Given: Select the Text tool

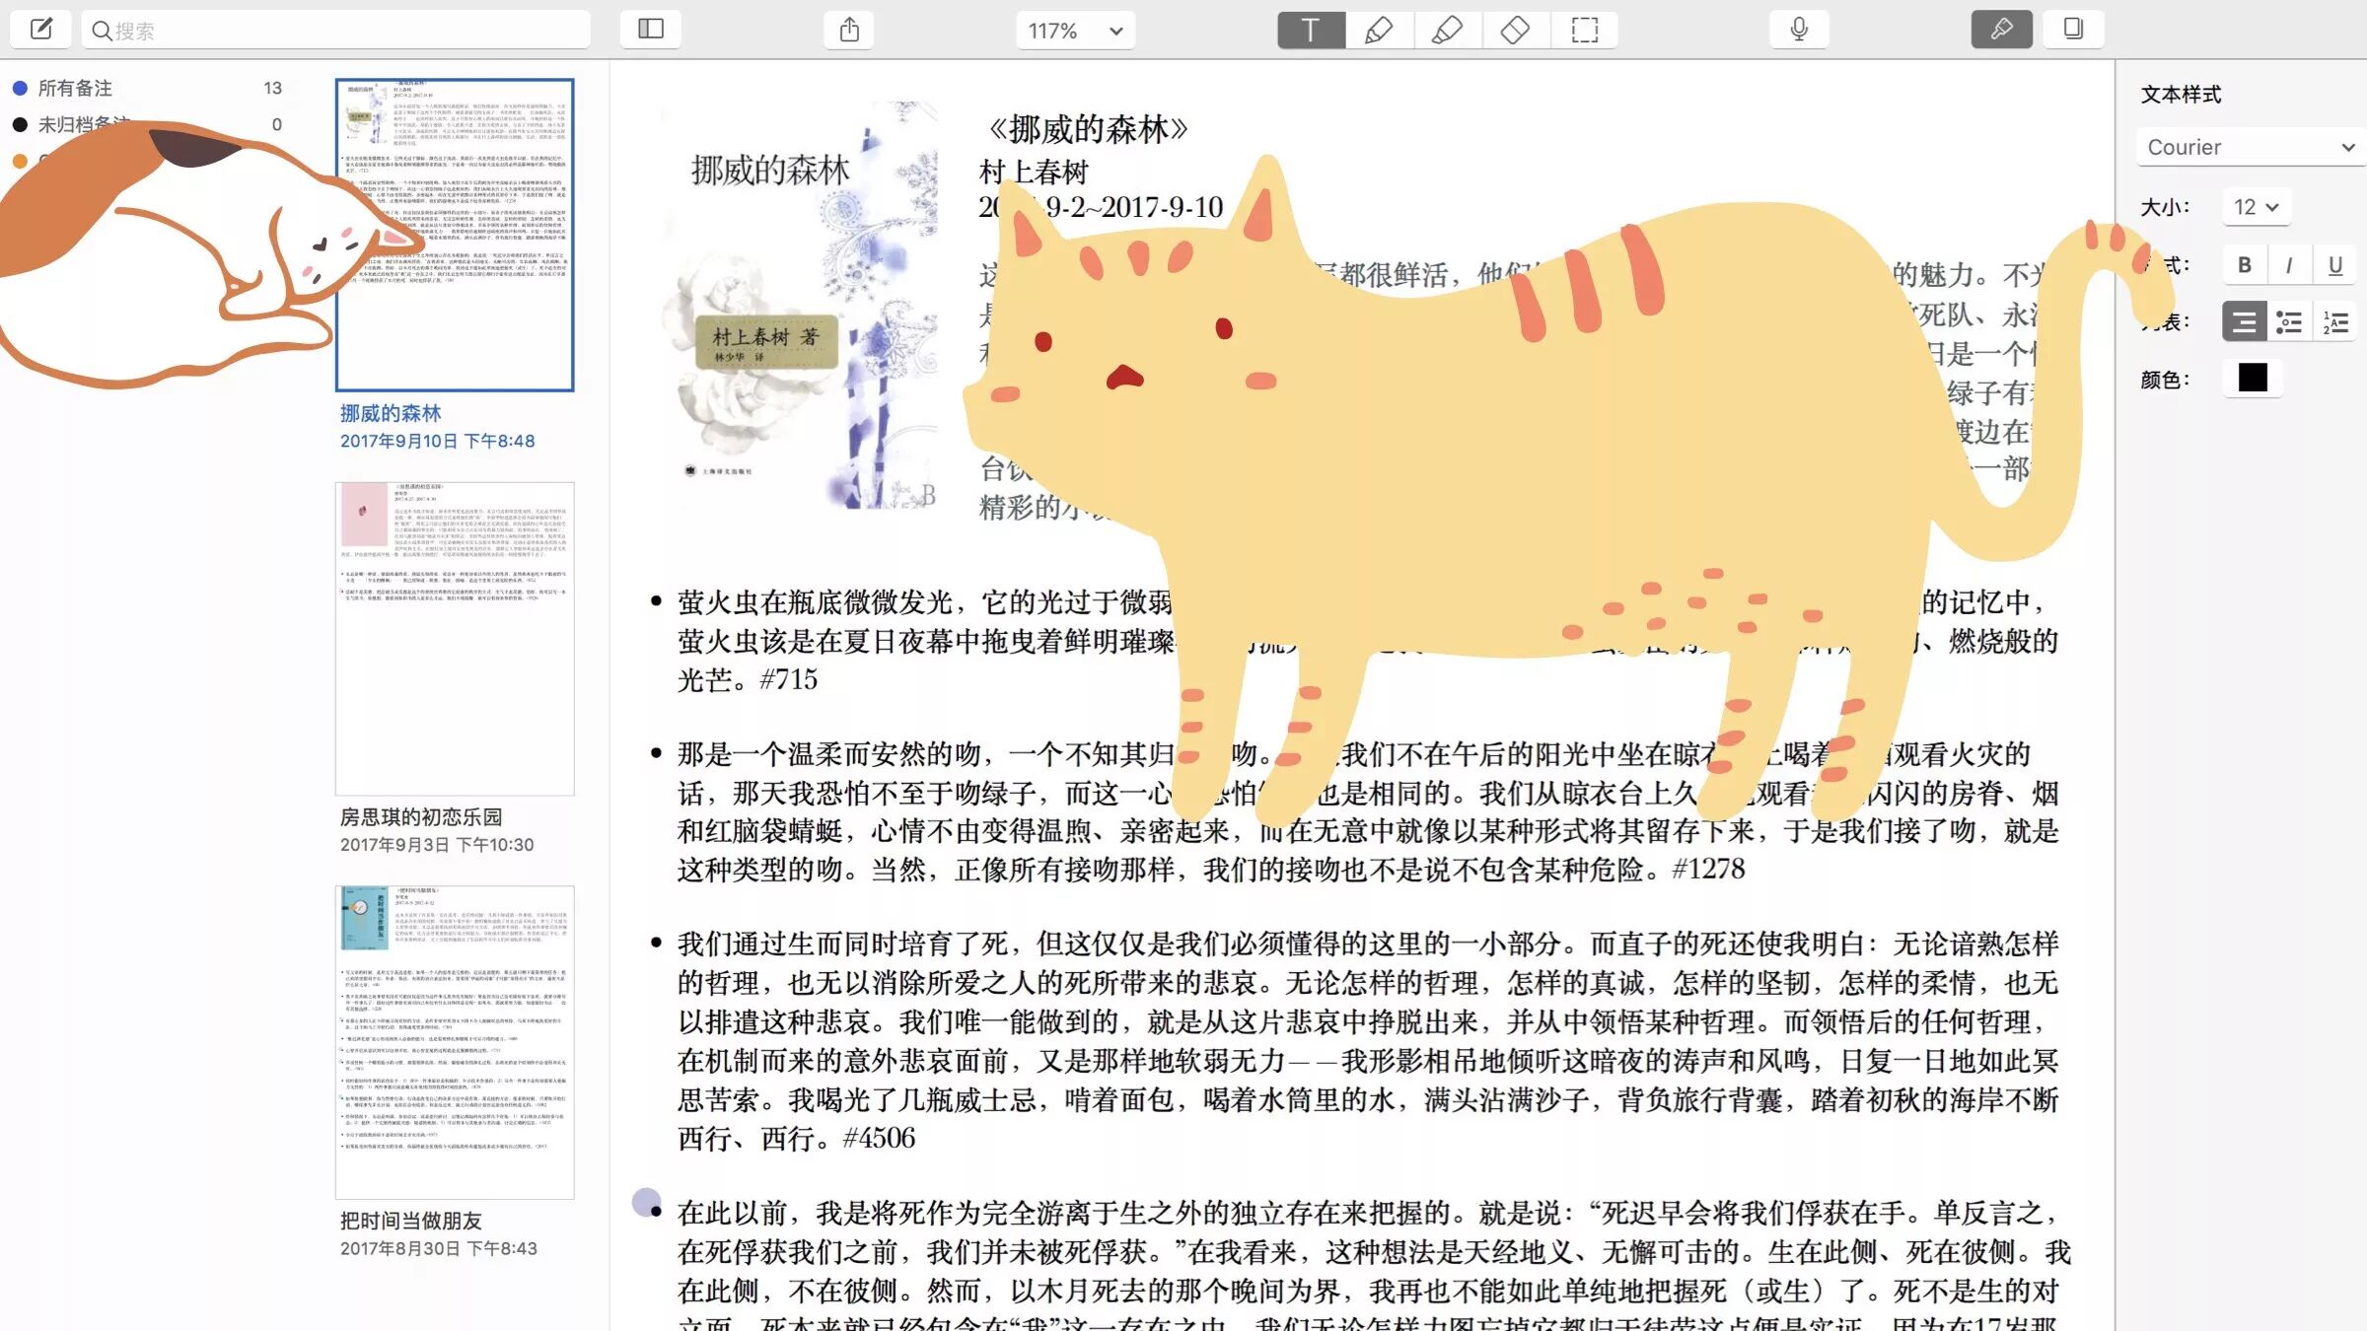Looking at the screenshot, I should tap(1311, 30).
